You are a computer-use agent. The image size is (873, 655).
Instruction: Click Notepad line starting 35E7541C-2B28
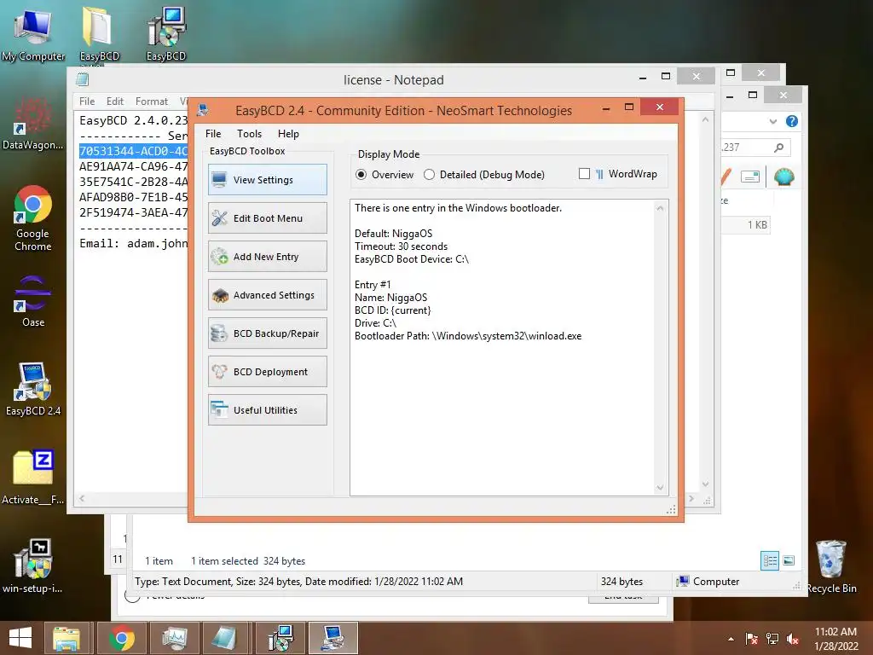(x=133, y=182)
